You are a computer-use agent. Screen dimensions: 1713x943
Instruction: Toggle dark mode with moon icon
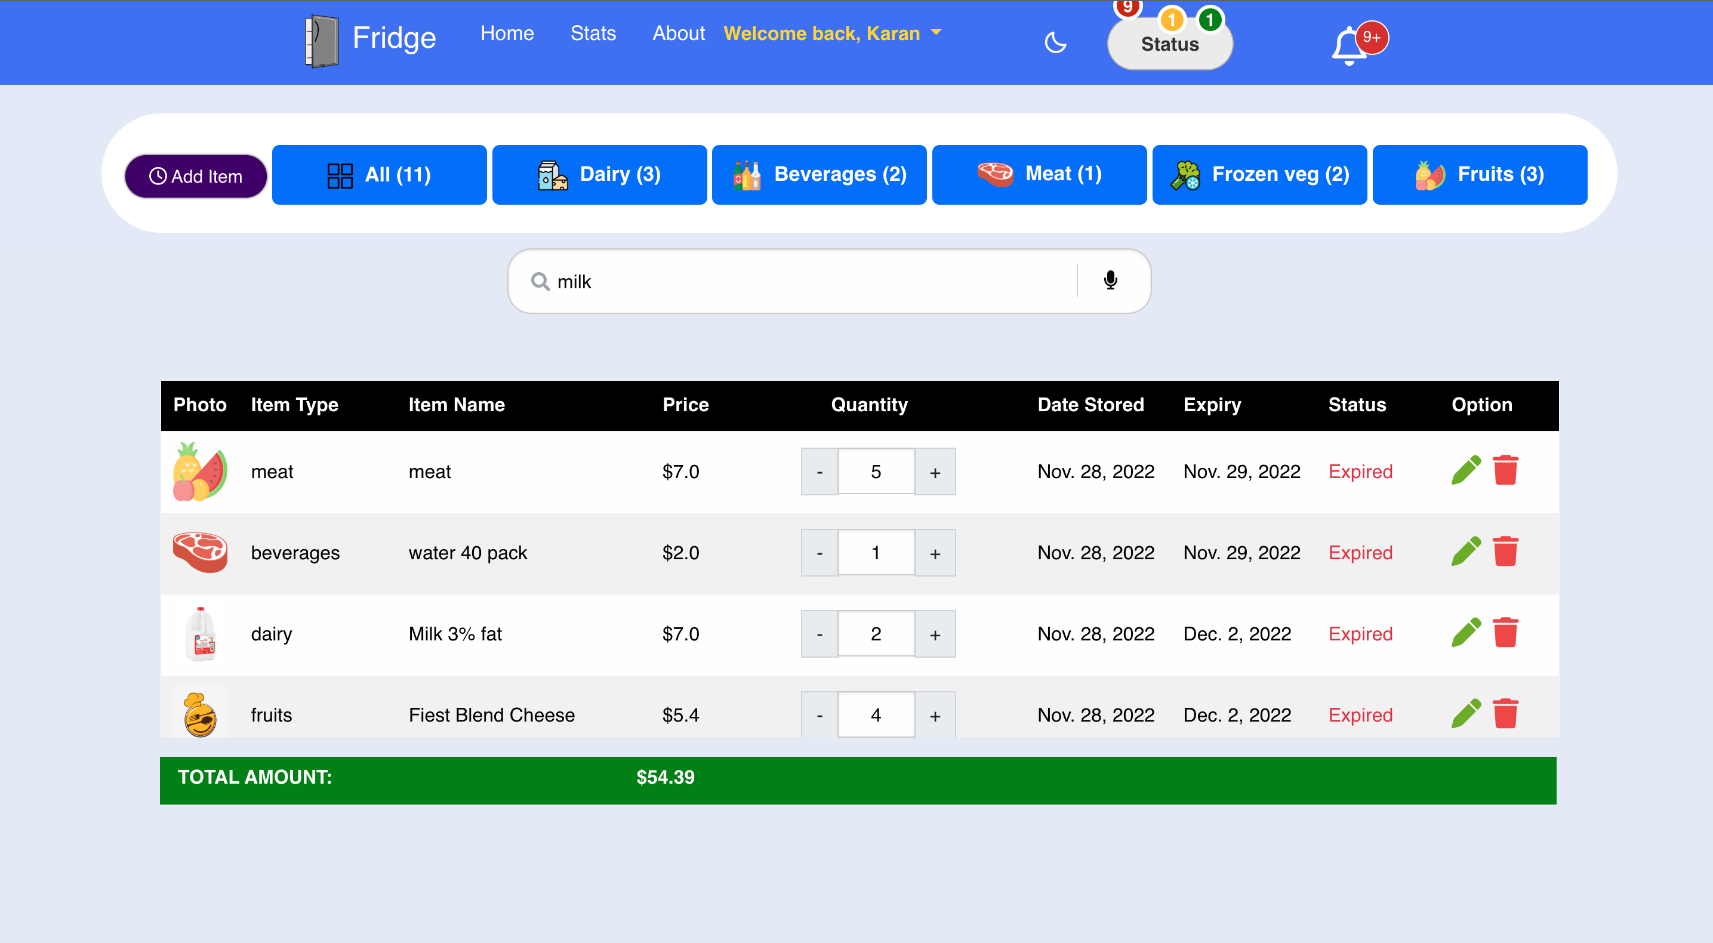(1055, 43)
